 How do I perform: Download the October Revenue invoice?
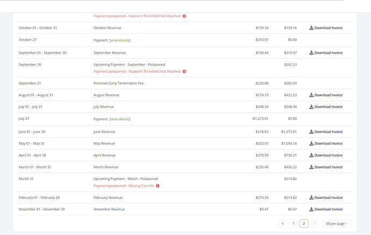click(x=326, y=28)
